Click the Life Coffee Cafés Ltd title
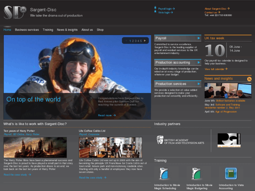Image resolution: width=255 pixels, height=191 pixels. pos(92,131)
